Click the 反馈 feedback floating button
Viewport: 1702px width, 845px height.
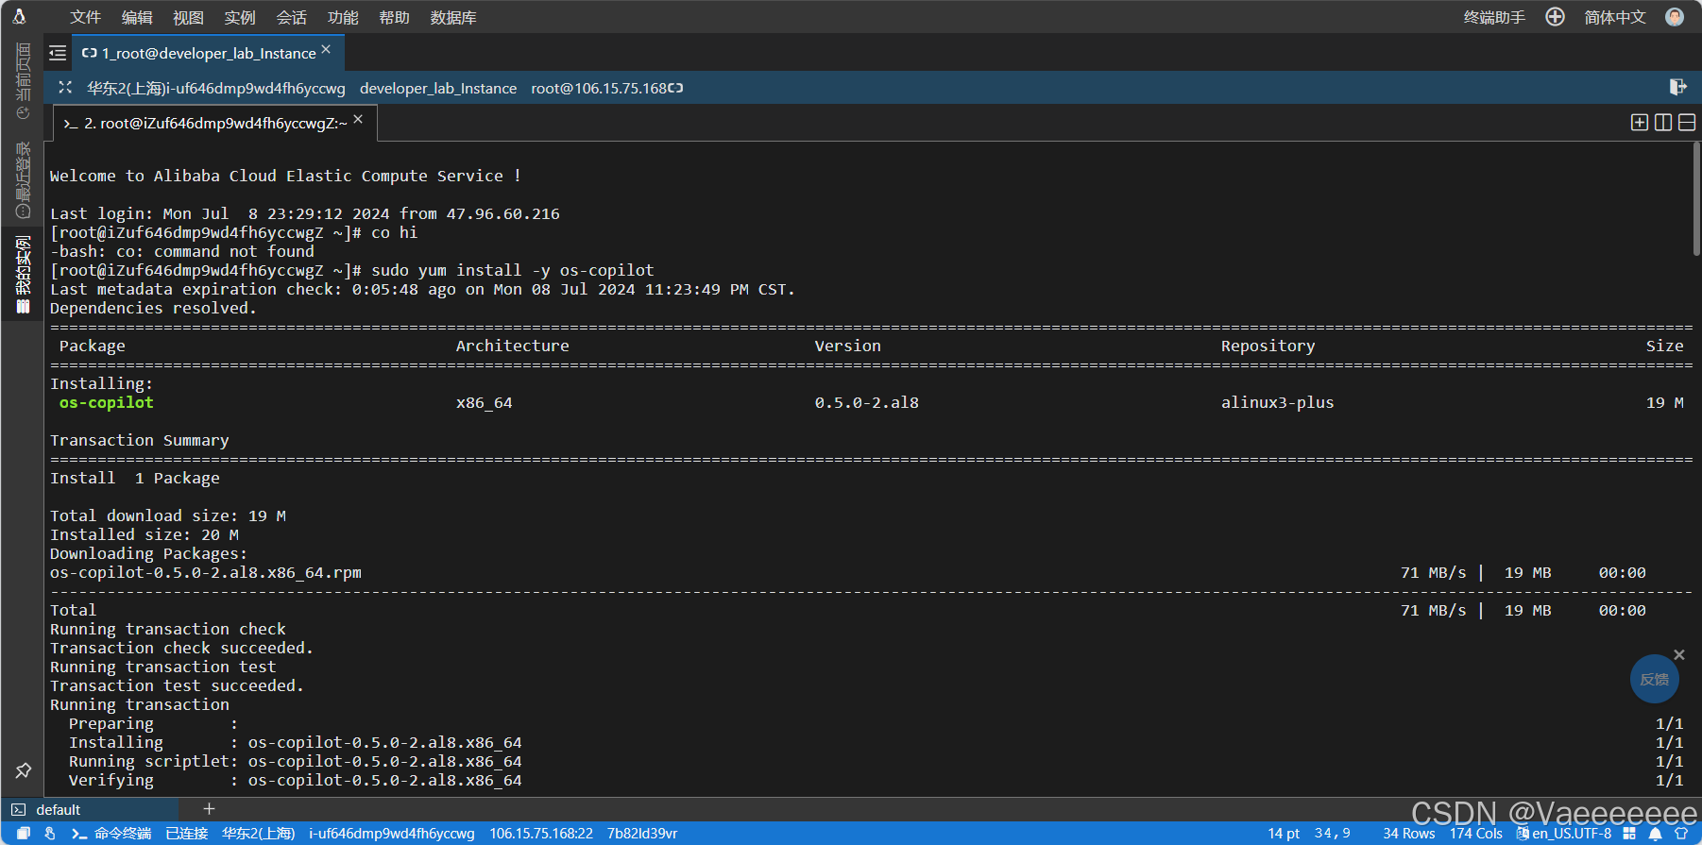coord(1654,679)
